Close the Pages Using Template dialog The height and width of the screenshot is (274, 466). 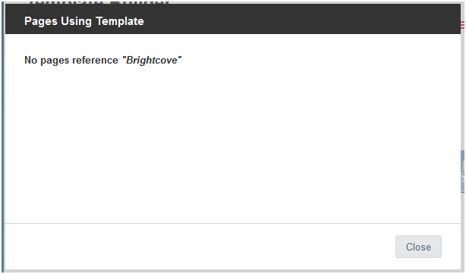pos(418,247)
